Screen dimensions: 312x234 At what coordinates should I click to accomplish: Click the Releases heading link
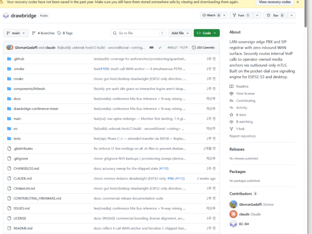pyautogui.click(x=237, y=149)
